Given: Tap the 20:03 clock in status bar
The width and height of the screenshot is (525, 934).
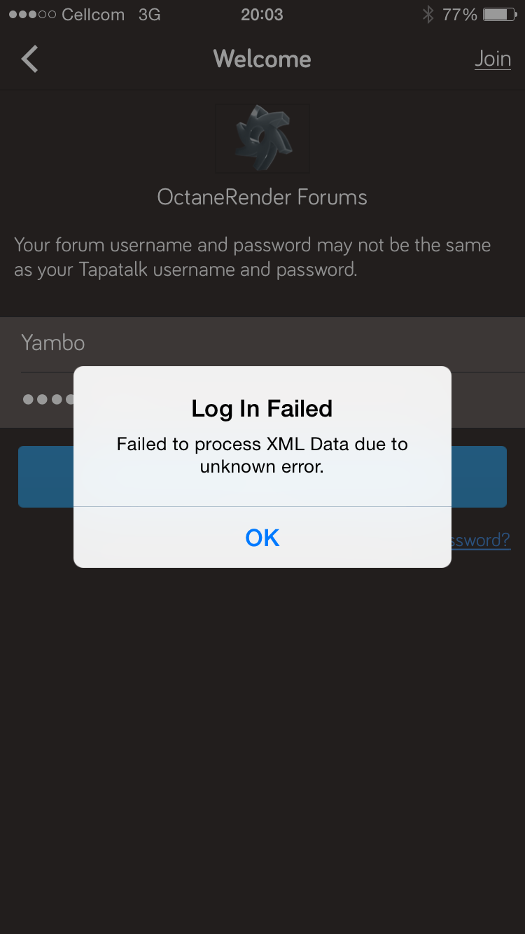Looking at the screenshot, I should (x=262, y=15).
